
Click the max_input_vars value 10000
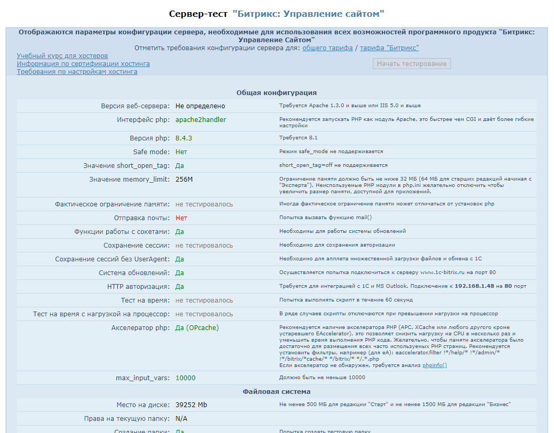pyautogui.click(x=185, y=378)
